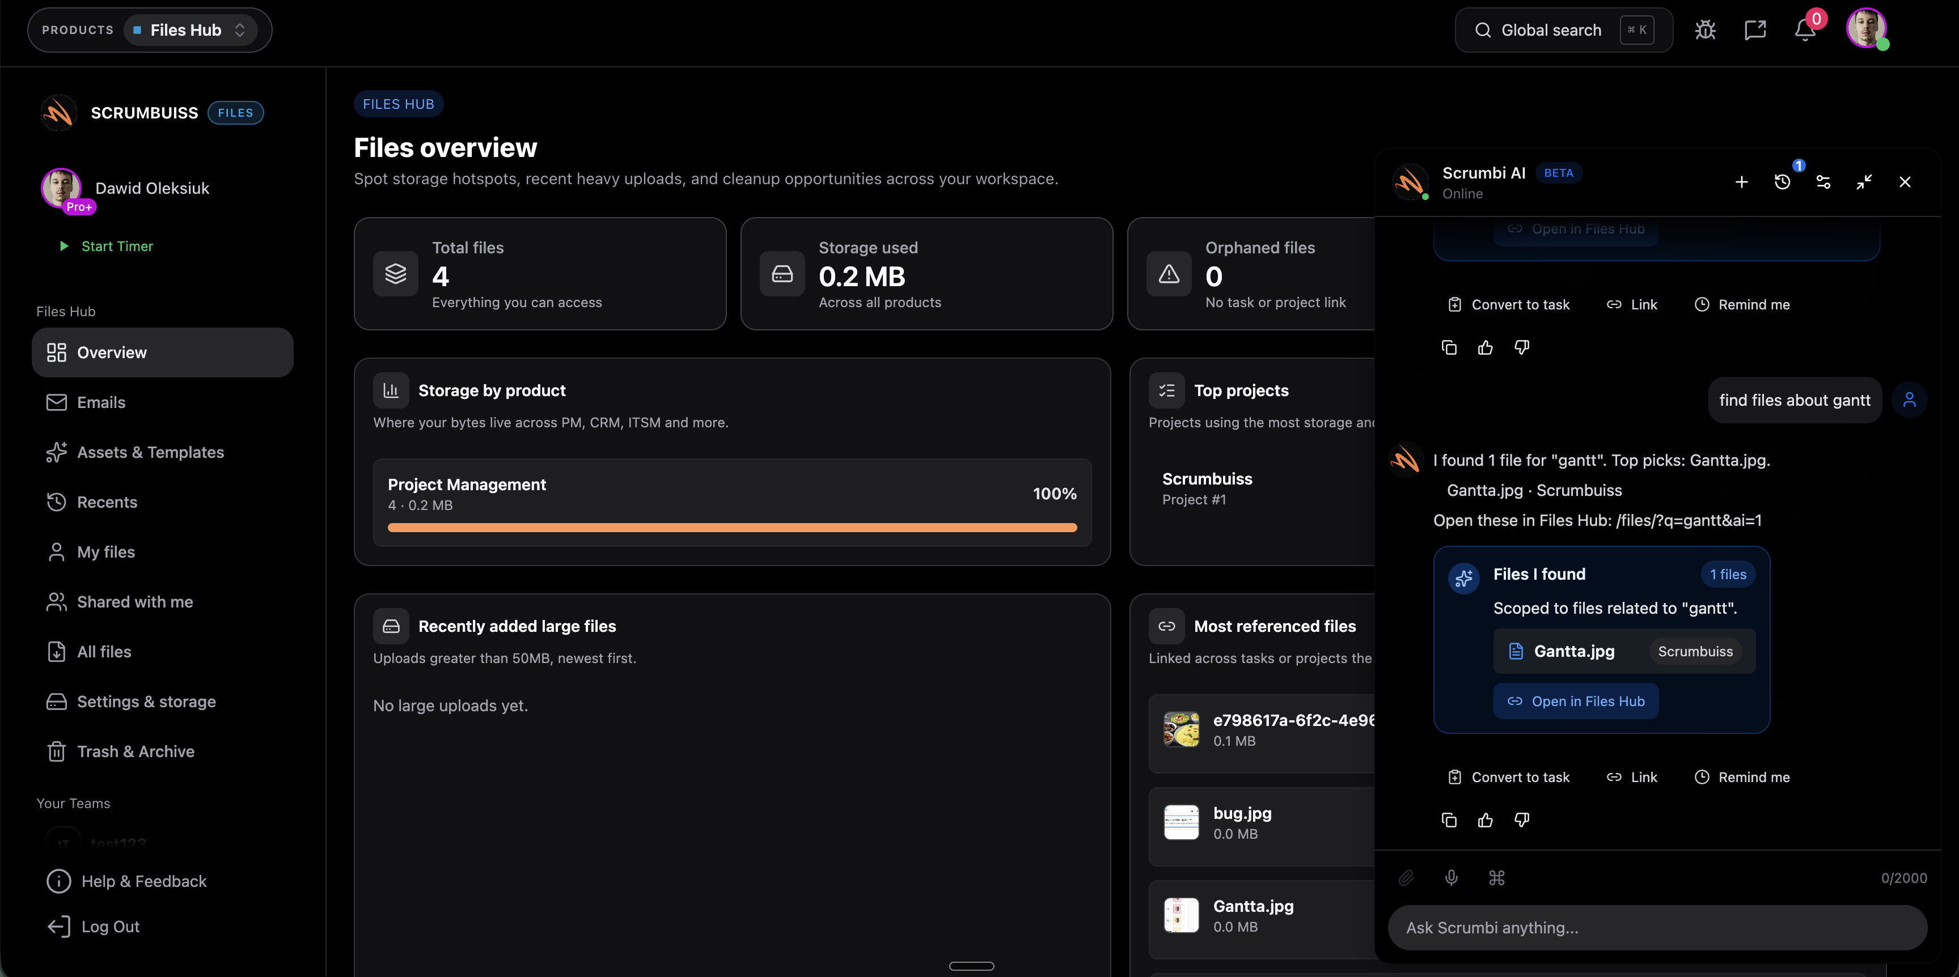1959x977 pixels.
Task: Open Scrumbi AI chat history
Action: 1782,182
